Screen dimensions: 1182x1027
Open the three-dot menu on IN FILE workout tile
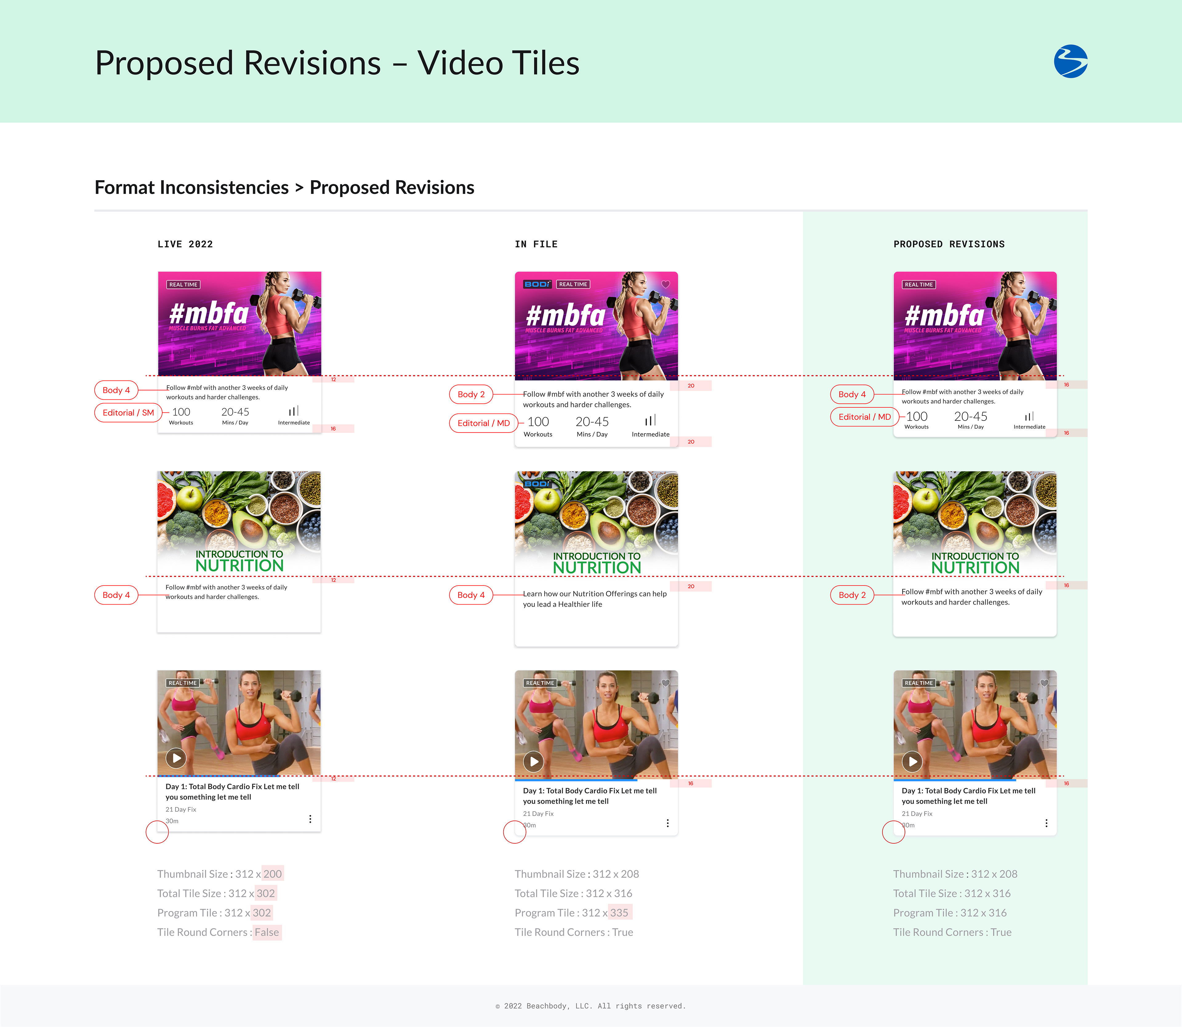(x=667, y=823)
